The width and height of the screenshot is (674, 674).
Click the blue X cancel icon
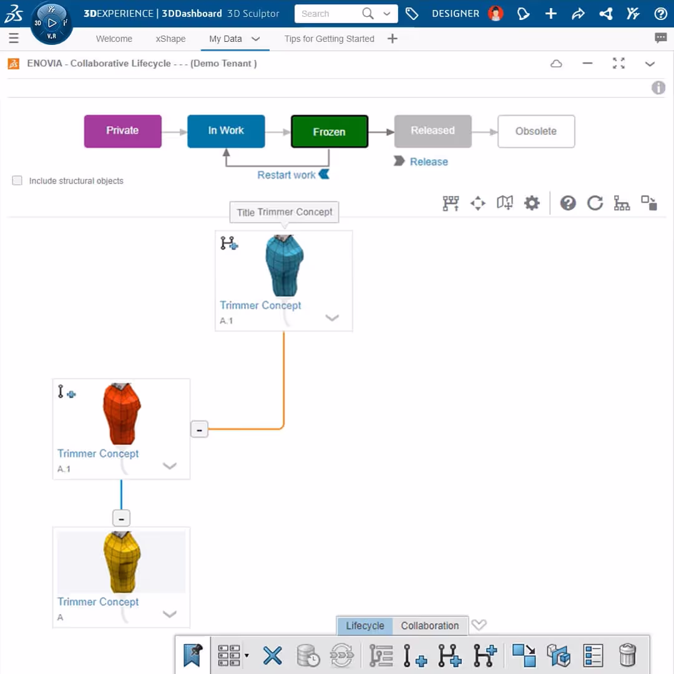(x=273, y=655)
